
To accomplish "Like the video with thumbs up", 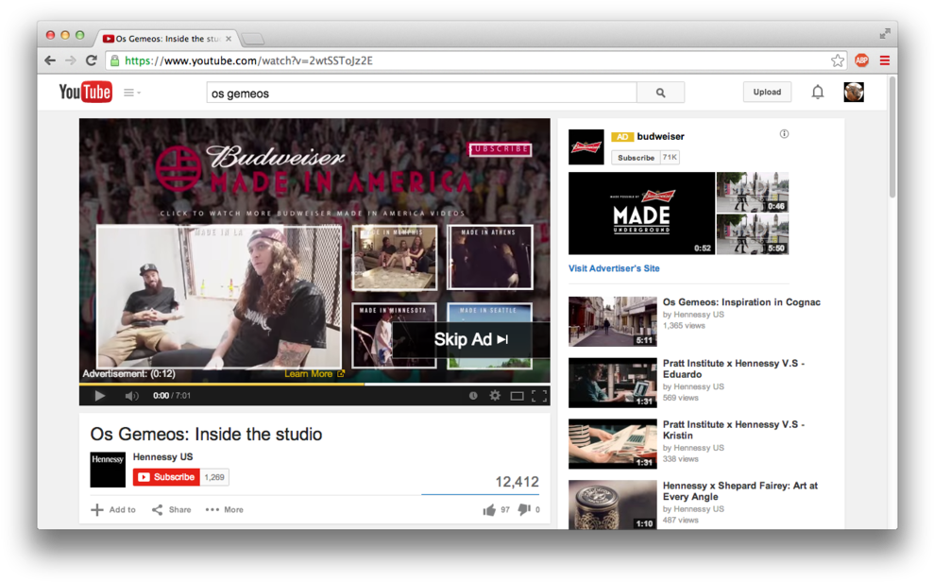I will click(x=489, y=510).
